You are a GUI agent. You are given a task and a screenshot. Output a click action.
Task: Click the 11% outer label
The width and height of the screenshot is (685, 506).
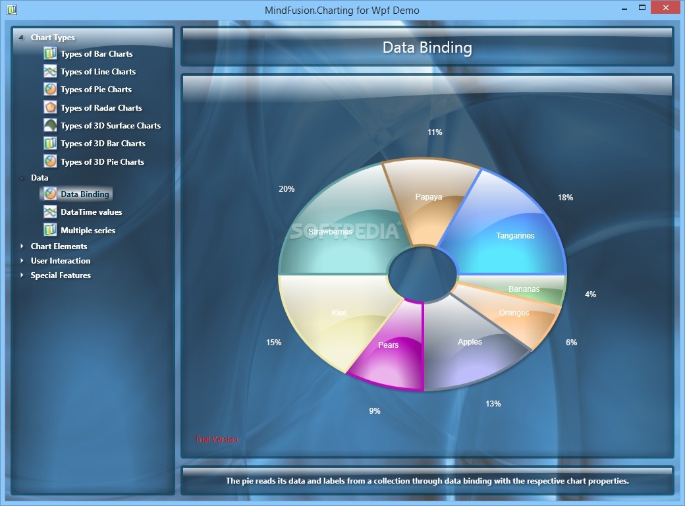pos(435,132)
